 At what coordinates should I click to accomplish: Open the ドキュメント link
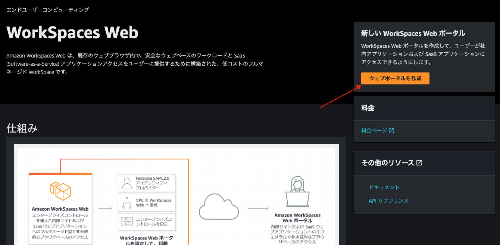point(384,187)
